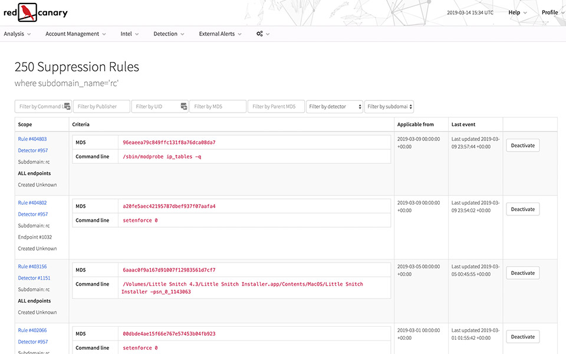The height and width of the screenshot is (354, 566).
Task: Open the Analysis menu
Action: coord(17,34)
